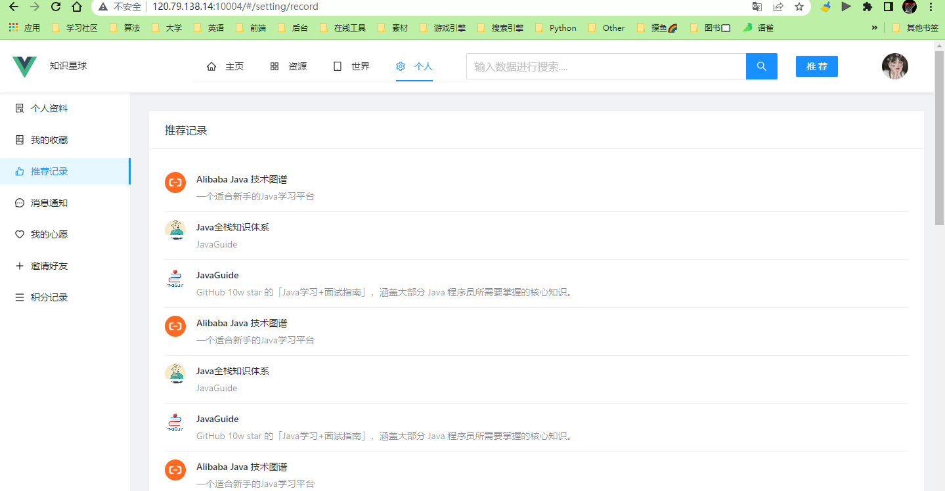Open the 在线工具 bookmark folder

click(x=342, y=28)
